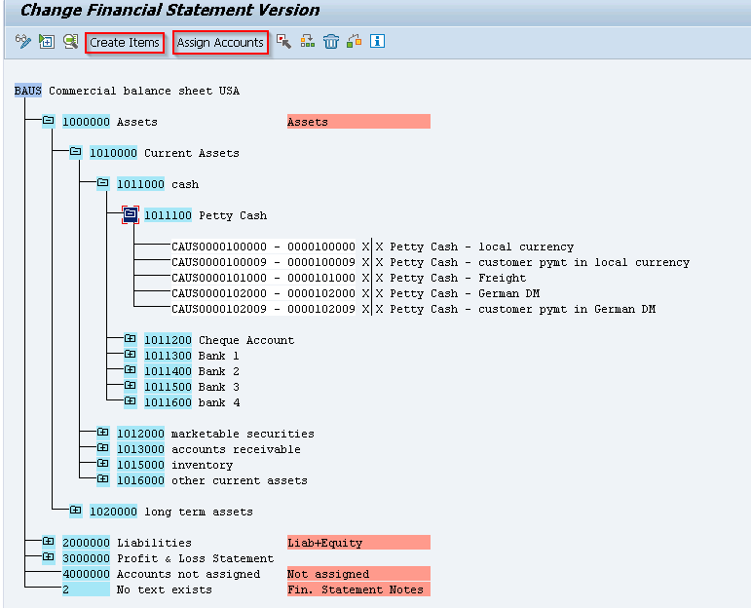
Task: Expand the 2000000 Liabilities node
Action: coord(49,541)
